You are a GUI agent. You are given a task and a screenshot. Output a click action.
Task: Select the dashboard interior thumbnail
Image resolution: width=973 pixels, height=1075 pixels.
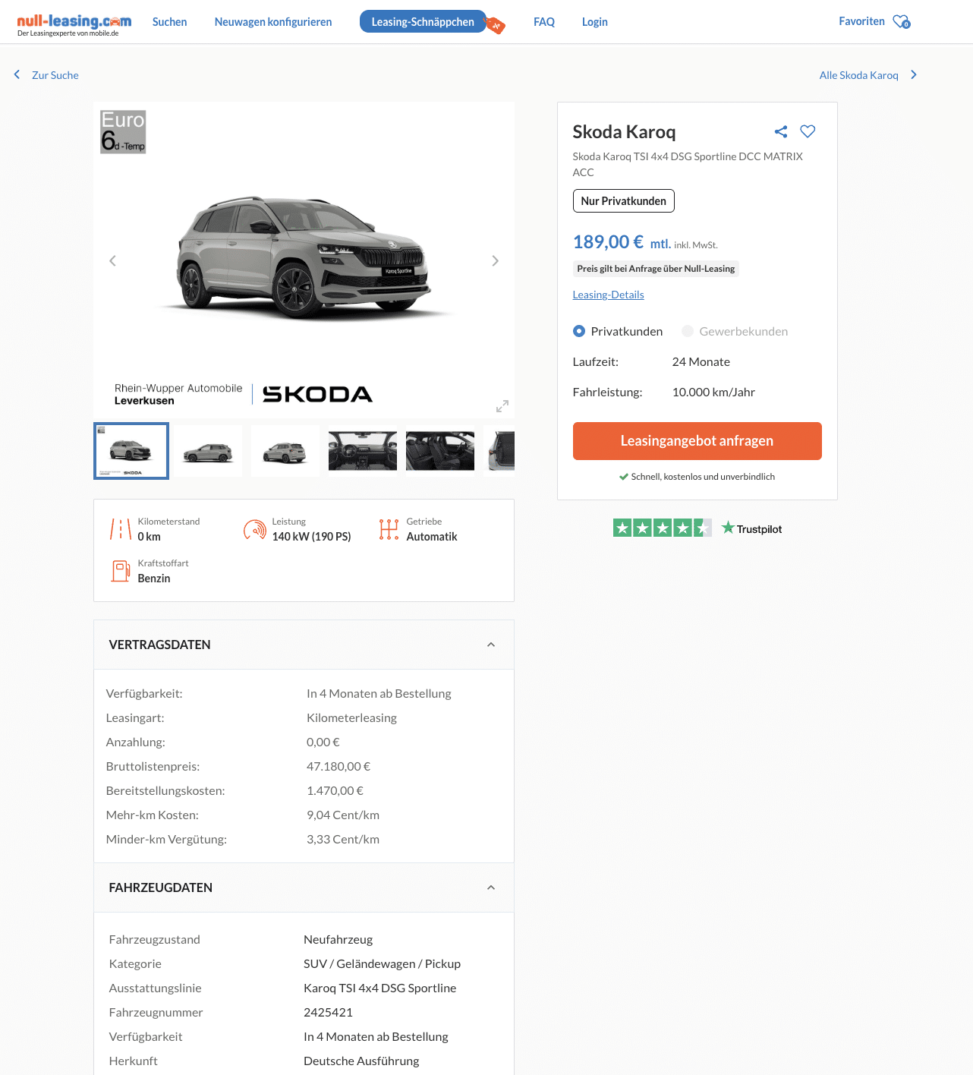click(363, 451)
